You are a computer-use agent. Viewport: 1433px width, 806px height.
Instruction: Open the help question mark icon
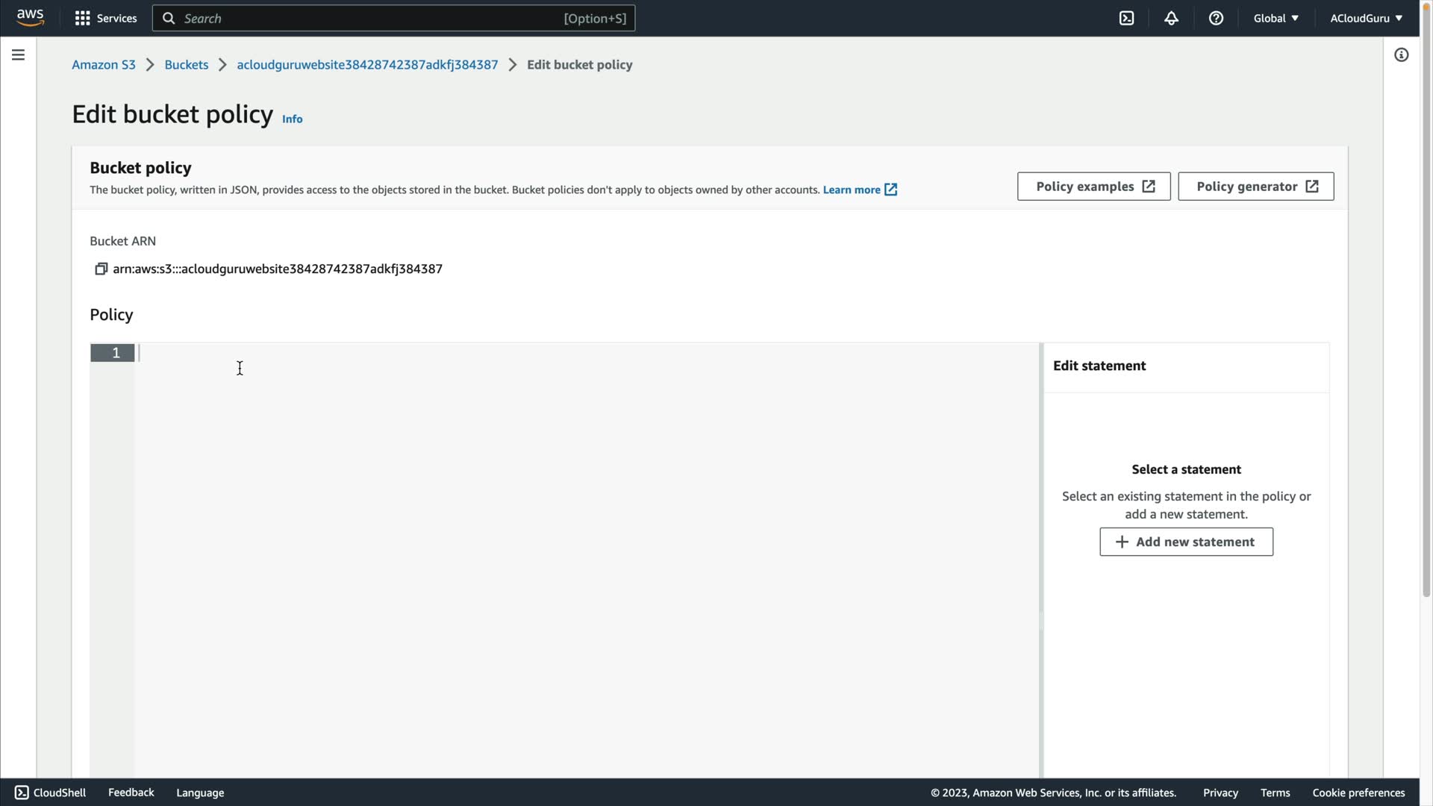click(1216, 18)
